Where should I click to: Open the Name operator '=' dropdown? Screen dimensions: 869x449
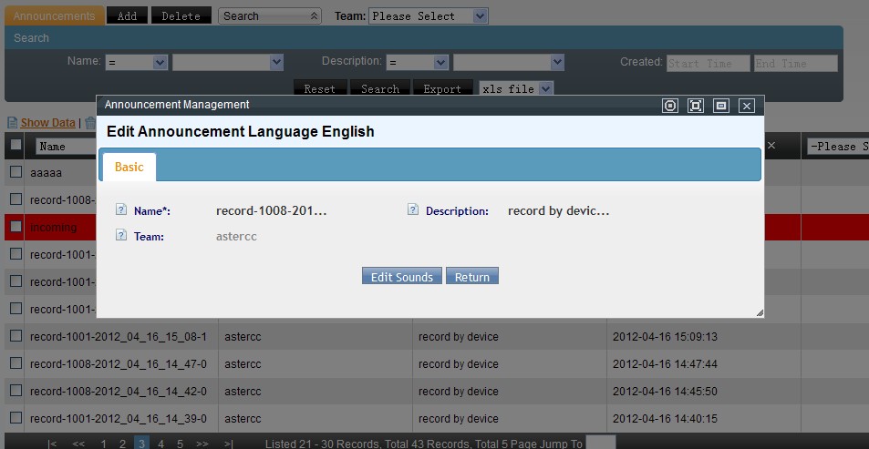coord(137,63)
